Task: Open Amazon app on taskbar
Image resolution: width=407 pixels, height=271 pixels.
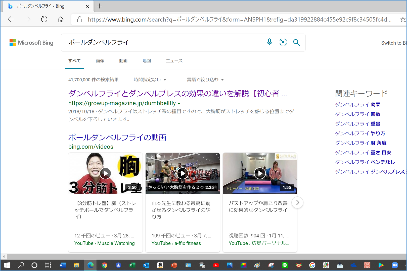Action: (x=160, y=265)
